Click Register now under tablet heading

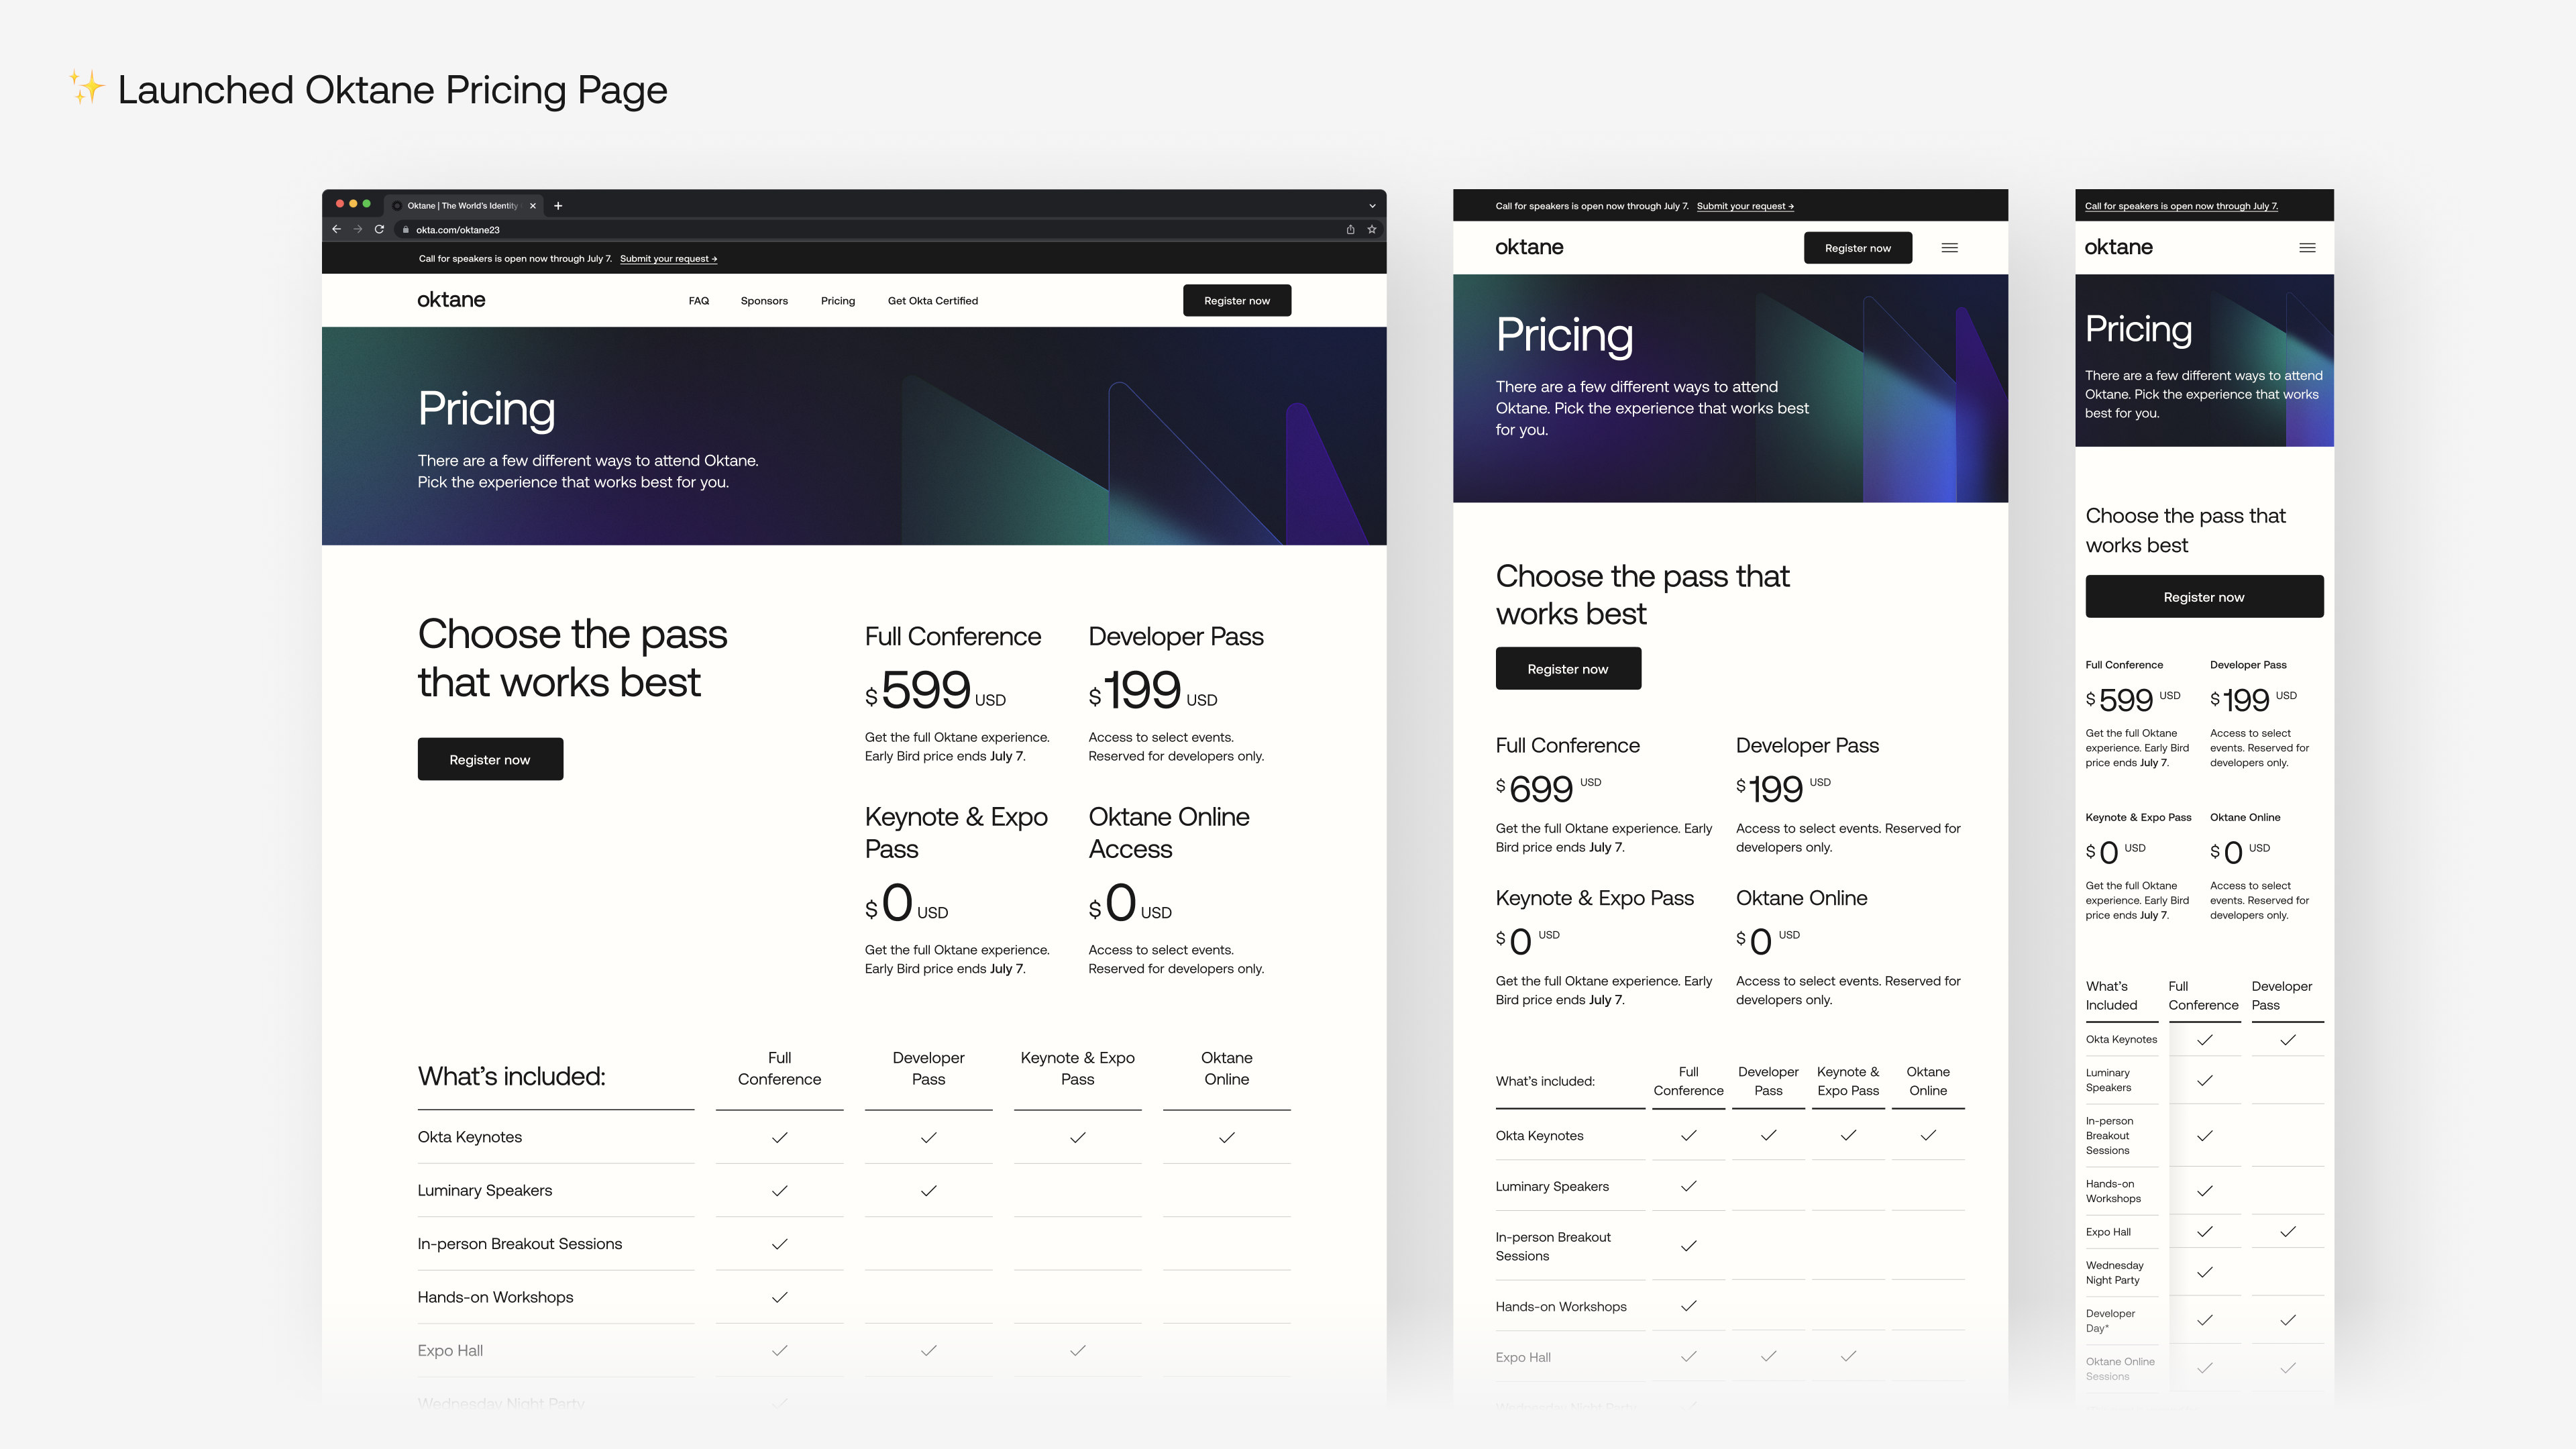click(x=1568, y=668)
